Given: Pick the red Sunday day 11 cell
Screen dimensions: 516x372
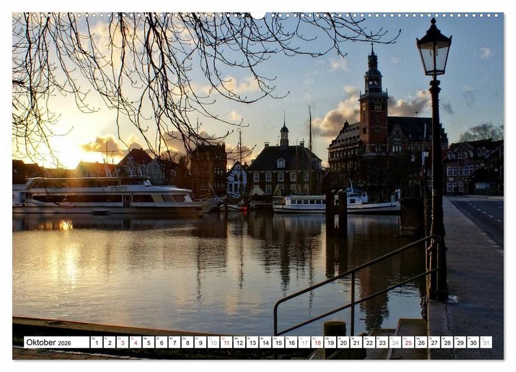Looking at the screenshot, I should pyautogui.click(x=226, y=342).
